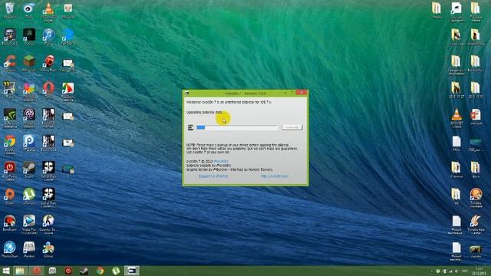Image resolution: width=491 pixels, height=276 pixels.
Task: Launch the CCleaner desktop shortcut
Action: click(x=10, y=63)
